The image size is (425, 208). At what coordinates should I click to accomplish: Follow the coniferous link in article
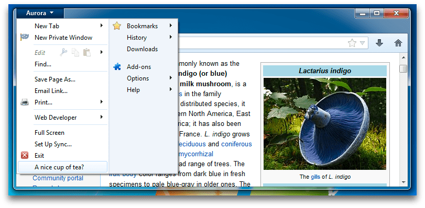(x=236, y=144)
